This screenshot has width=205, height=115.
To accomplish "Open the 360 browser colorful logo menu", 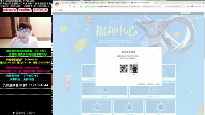I will [57, 4].
